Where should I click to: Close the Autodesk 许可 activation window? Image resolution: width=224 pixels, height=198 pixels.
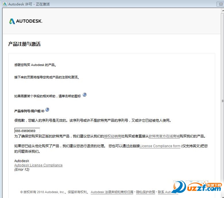point(220,4)
